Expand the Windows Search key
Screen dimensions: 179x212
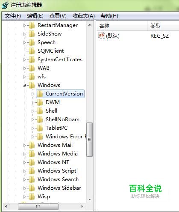pyautogui.click(x=24, y=180)
